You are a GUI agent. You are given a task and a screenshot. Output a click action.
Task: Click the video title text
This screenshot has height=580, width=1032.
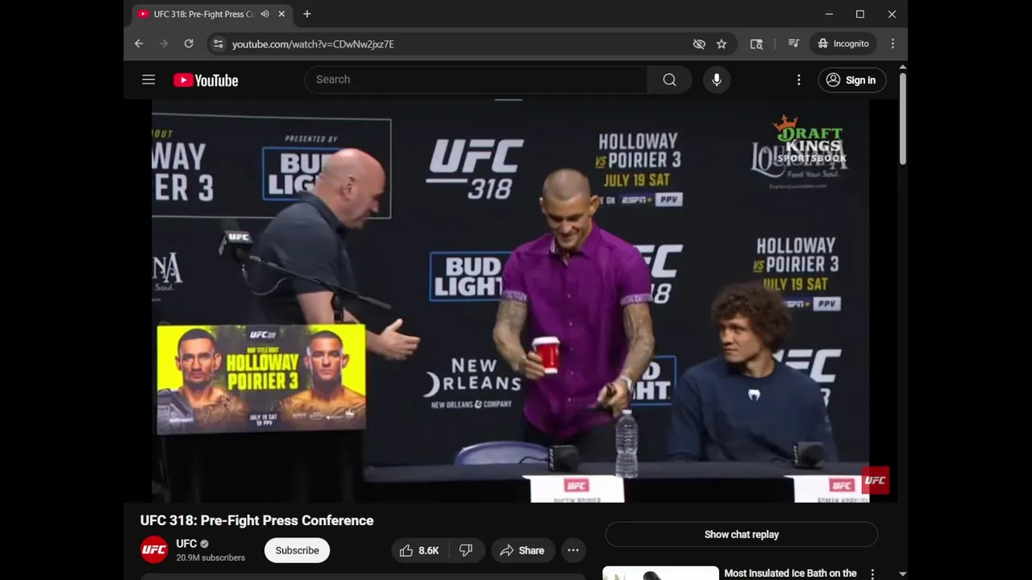coord(256,520)
